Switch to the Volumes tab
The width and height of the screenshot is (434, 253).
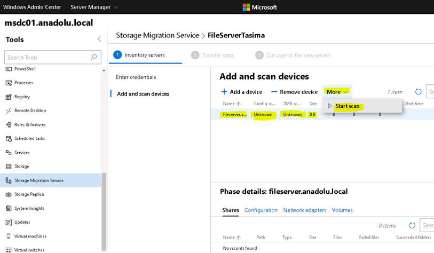(342, 210)
